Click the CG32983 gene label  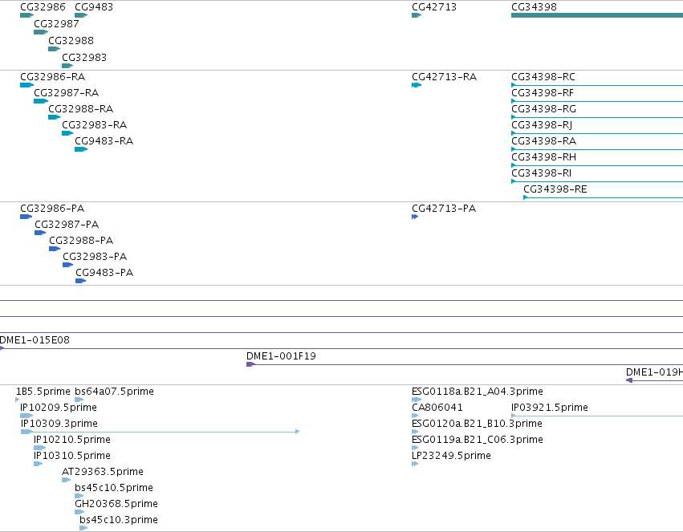84,58
